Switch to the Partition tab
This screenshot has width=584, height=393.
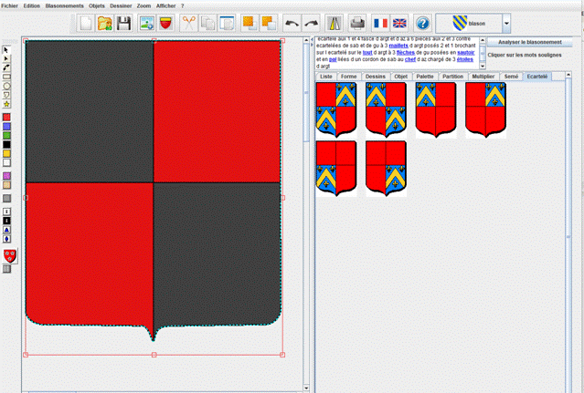click(x=452, y=77)
